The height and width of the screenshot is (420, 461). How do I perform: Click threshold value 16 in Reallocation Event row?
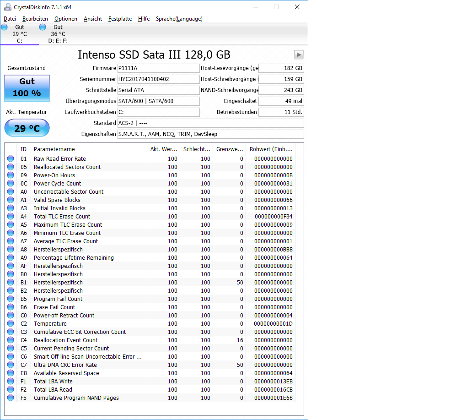(240, 340)
